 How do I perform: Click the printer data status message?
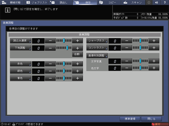(x=28, y=124)
